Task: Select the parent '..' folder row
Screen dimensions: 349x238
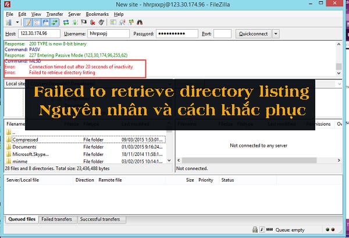Action: tap(86, 133)
